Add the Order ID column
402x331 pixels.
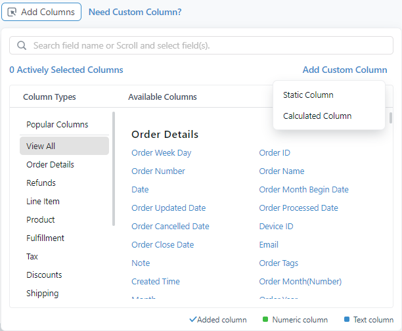tap(275, 152)
